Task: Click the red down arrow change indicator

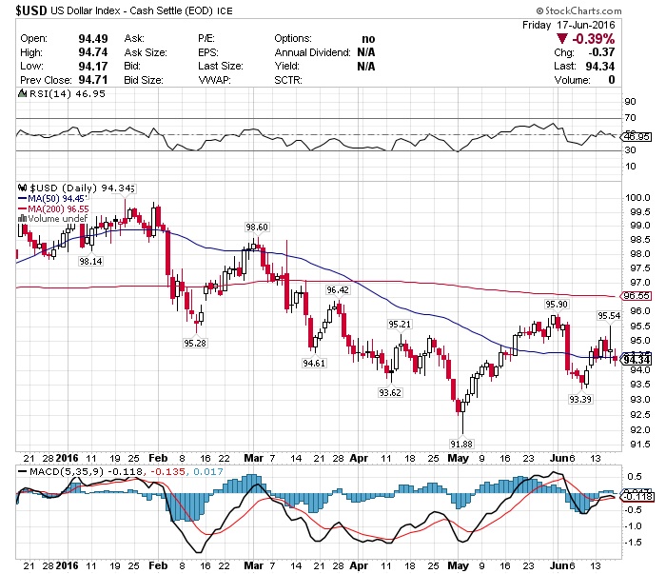Action: (562, 39)
